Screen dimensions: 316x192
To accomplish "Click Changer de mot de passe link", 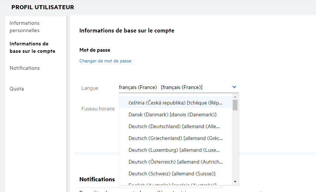I will (105, 61).
